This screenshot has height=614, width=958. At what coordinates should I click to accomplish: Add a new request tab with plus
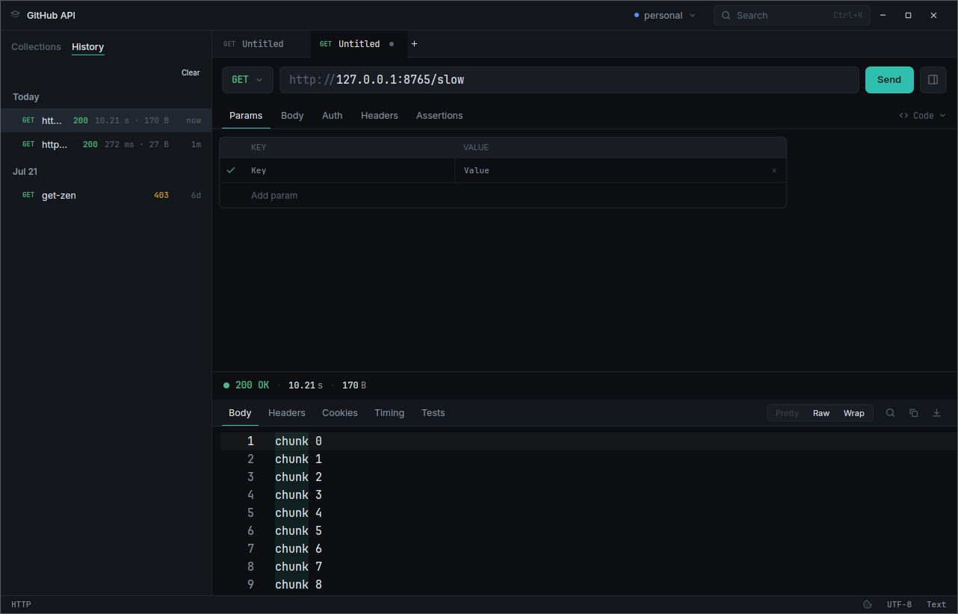(x=414, y=44)
